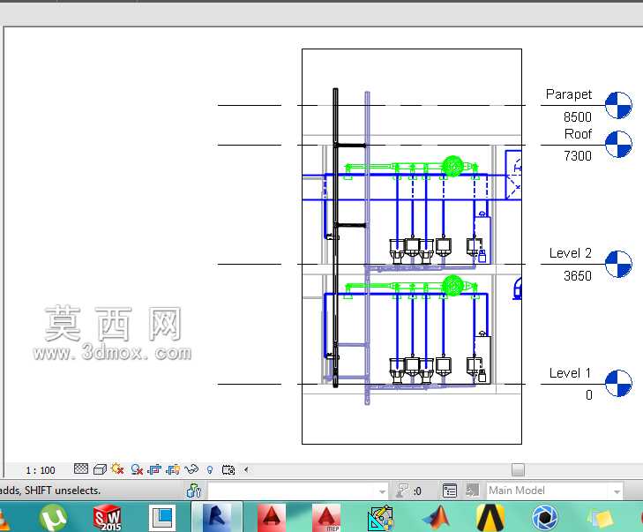This screenshot has height=532, width=643.
Task: Toggle Show Crop Region icon
Action: click(173, 469)
